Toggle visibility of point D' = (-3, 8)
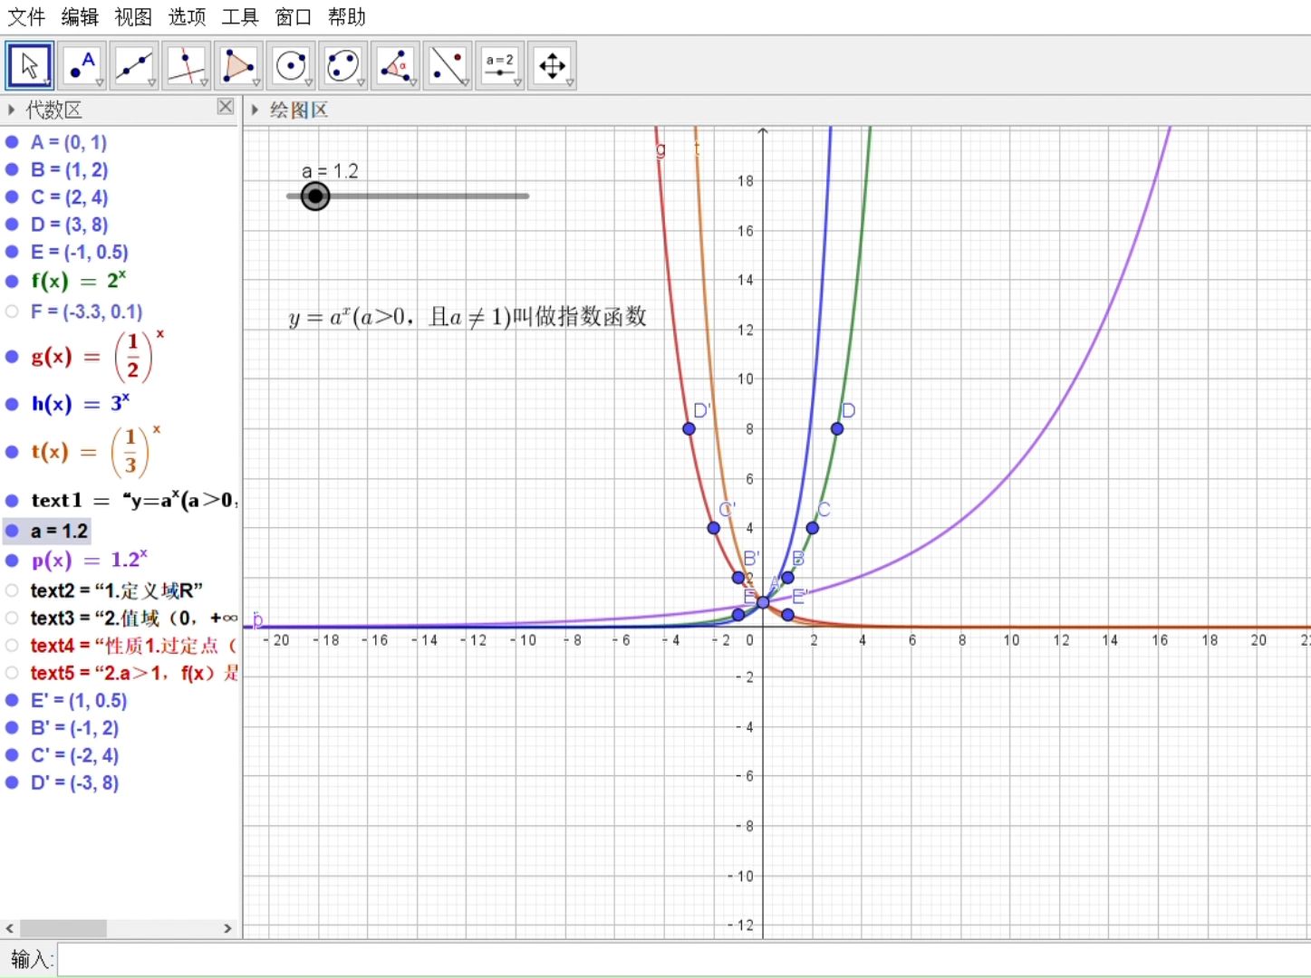This screenshot has height=978, width=1311. pyautogui.click(x=12, y=782)
